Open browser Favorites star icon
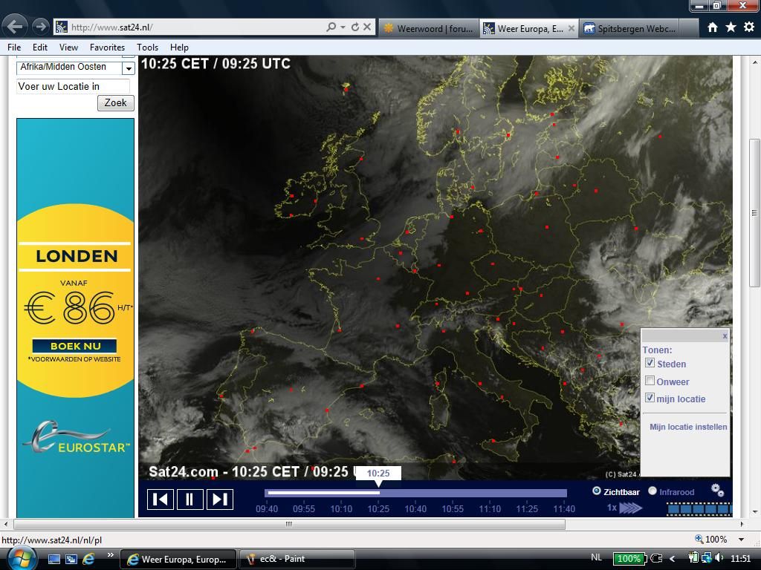The image size is (761, 570). [731, 27]
